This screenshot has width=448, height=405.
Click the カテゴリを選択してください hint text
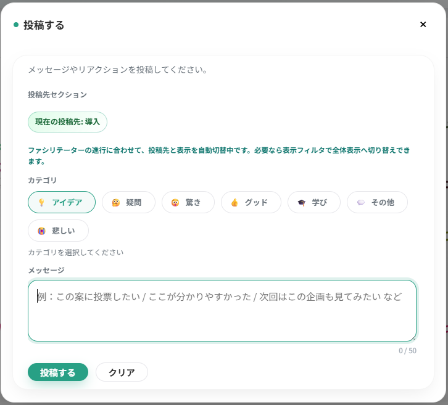pyautogui.click(x=76, y=253)
